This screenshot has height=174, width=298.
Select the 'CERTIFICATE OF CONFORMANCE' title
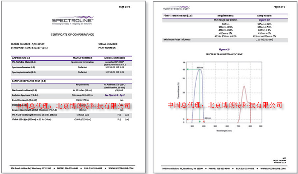(72, 34)
